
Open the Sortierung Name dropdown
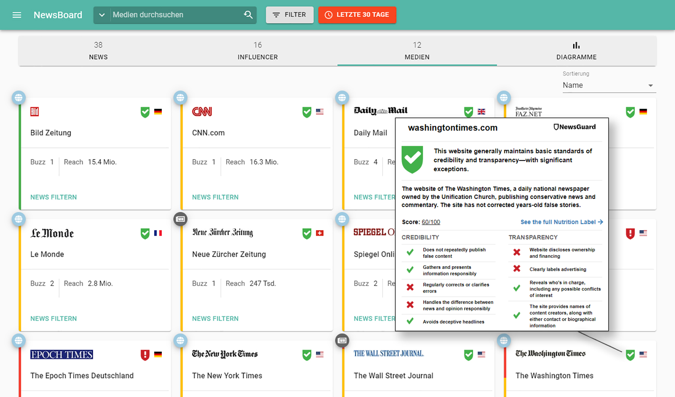pyautogui.click(x=609, y=85)
